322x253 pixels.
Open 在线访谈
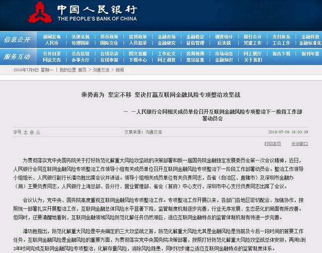pos(109,54)
